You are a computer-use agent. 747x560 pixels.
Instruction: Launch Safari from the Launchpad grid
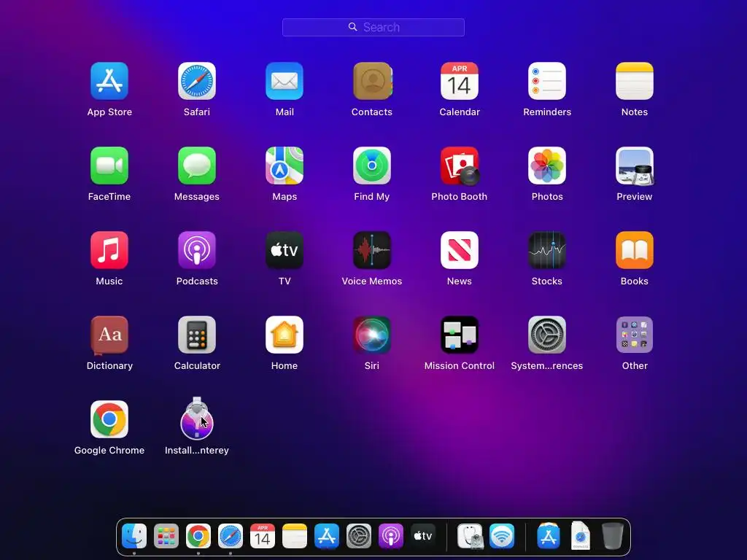tap(197, 81)
